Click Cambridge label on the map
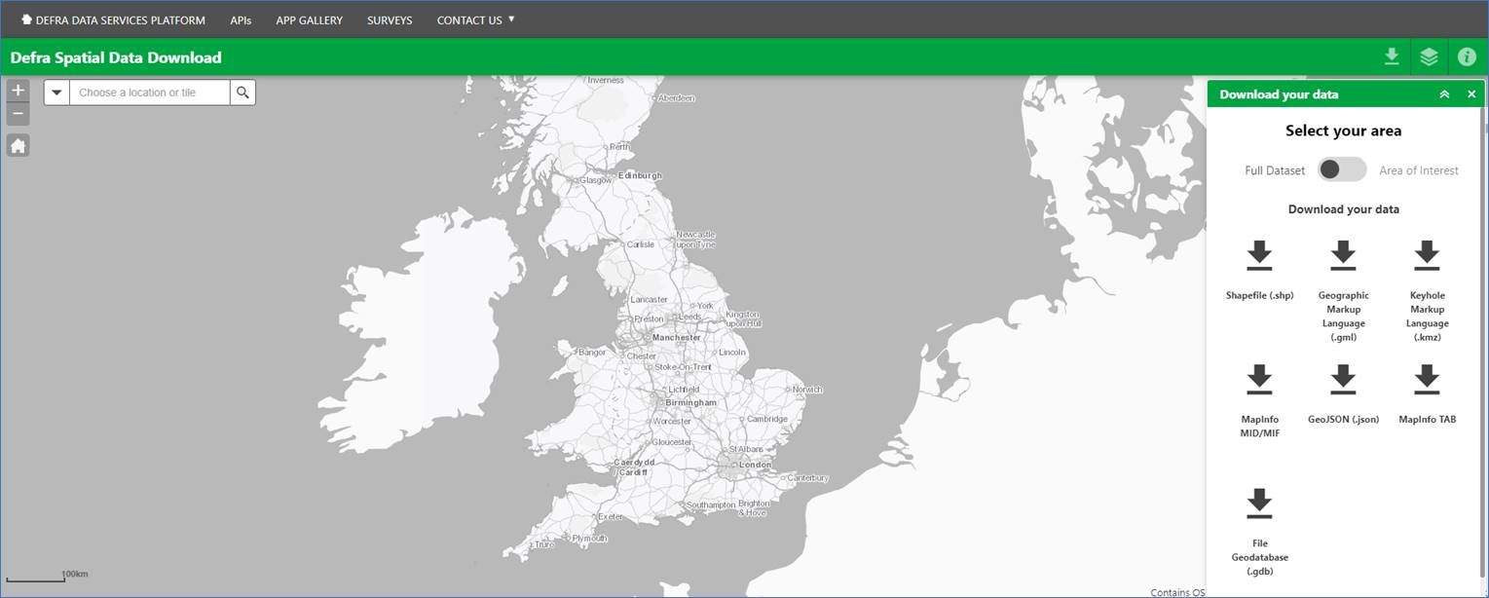 pos(767,419)
